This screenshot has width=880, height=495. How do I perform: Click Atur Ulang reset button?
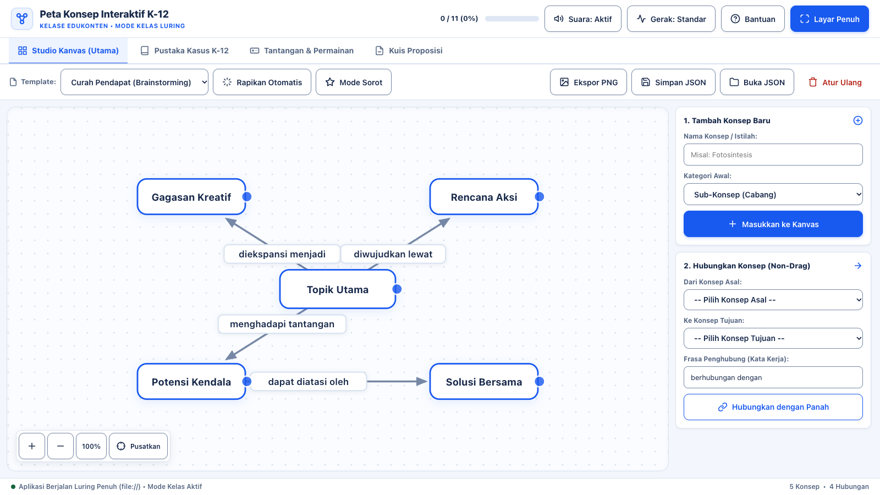tap(834, 82)
